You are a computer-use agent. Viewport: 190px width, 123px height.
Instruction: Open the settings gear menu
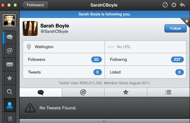coord(174,5)
